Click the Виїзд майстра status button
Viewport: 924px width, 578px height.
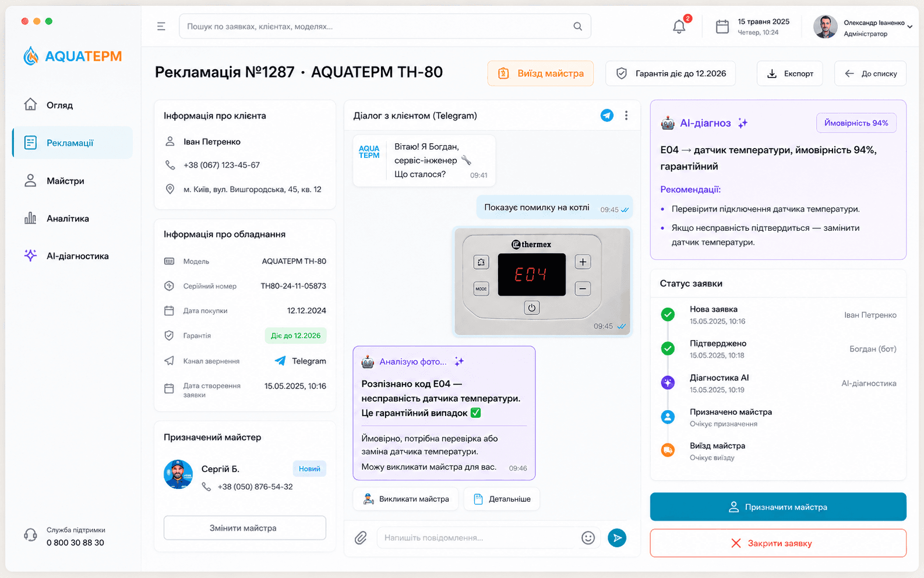(x=541, y=73)
